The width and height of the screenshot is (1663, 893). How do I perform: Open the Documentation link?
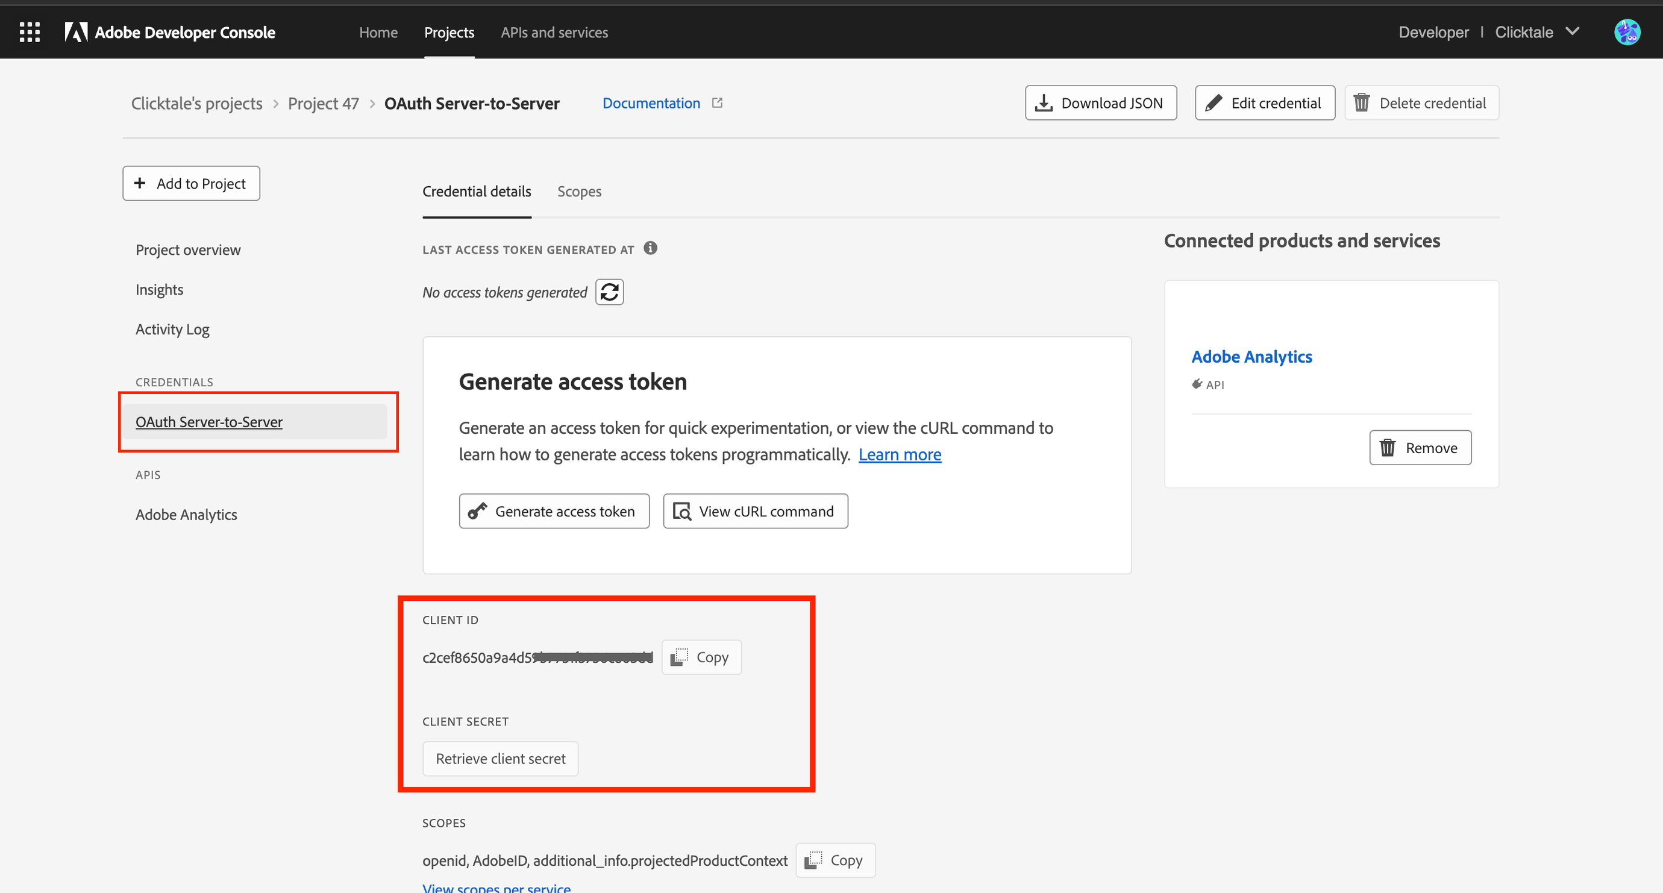(x=651, y=102)
